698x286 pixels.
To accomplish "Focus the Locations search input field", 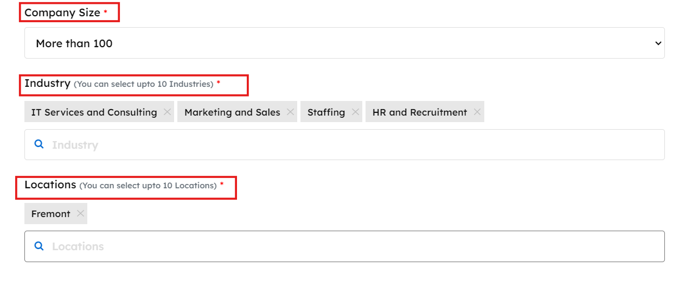I will coord(353,246).
